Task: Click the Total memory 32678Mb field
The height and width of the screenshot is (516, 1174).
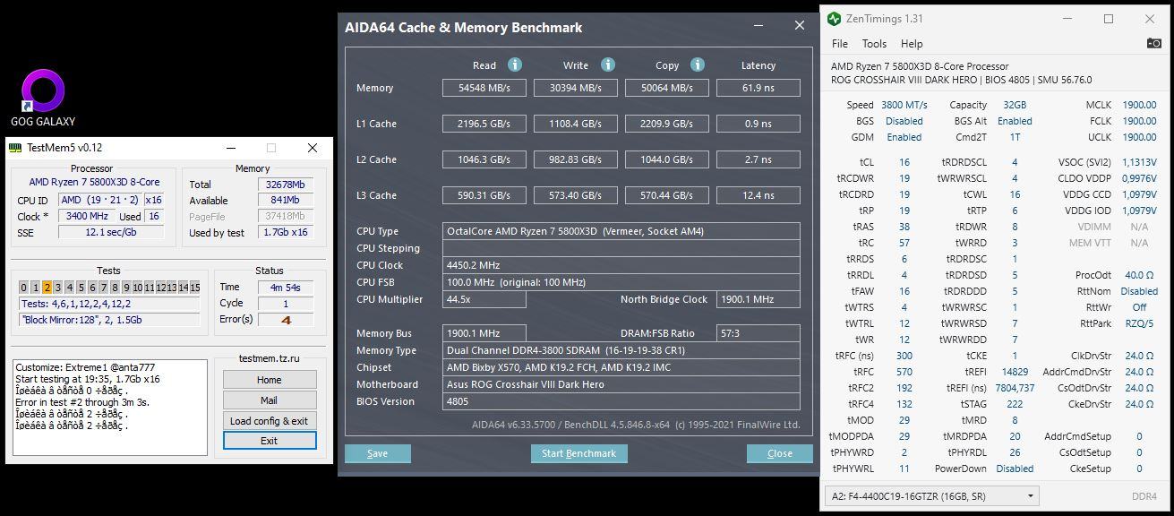Action: (x=286, y=185)
